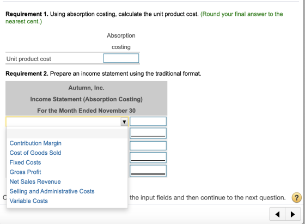Viewport: 305px width, 224px height.
Task: Pick Fixed Costs from the list
Action: coord(25,162)
